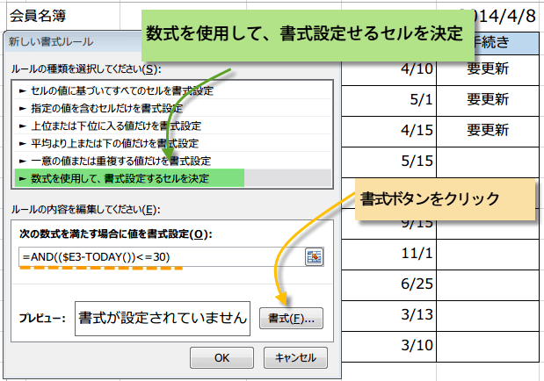Click the date cell 3/13
The width and height of the screenshot is (544, 381).
[x=388, y=315]
